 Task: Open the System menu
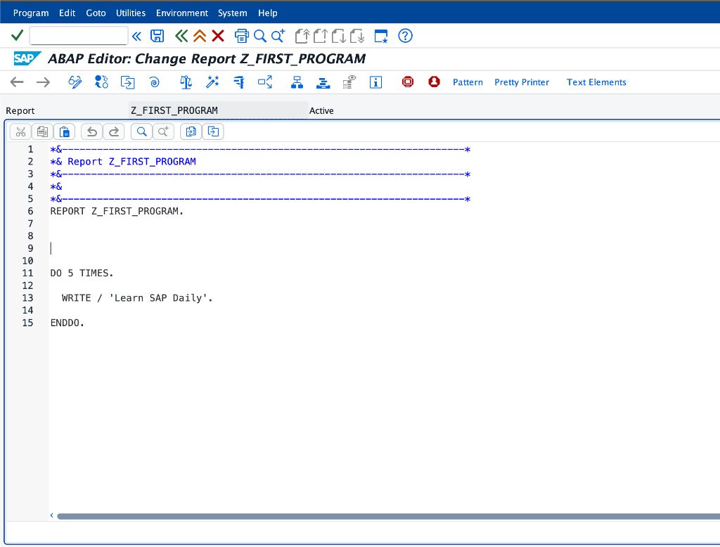(232, 13)
